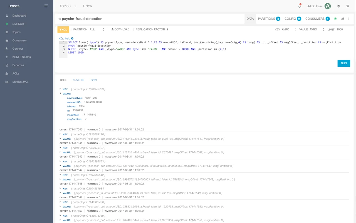The image size is (356, 223).
Task: Run the query with the RUN button
Action: pyautogui.click(x=344, y=63)
